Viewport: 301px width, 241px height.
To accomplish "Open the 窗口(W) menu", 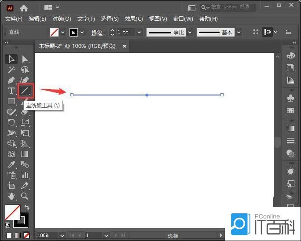I will [x=183, y=19].
